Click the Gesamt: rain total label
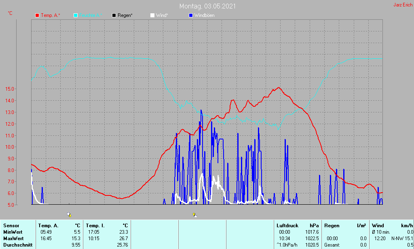This screenshot has width=414, height=249. (332, 245)
